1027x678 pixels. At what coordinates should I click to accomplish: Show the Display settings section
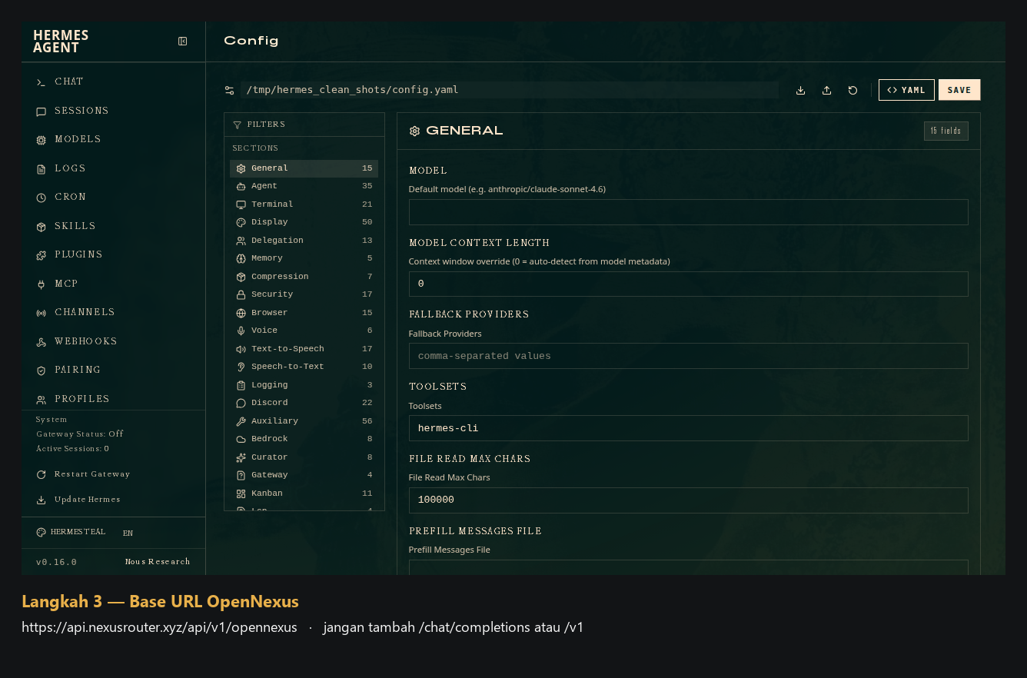tap(304, 222)
